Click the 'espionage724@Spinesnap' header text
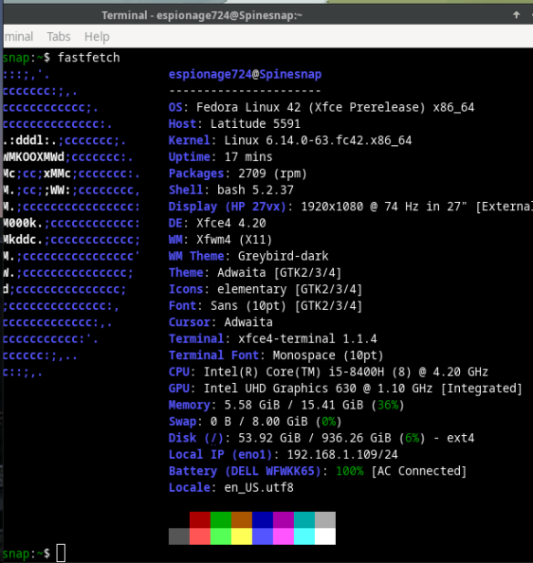Screen dimensions: 533x563 coord(245,74)
